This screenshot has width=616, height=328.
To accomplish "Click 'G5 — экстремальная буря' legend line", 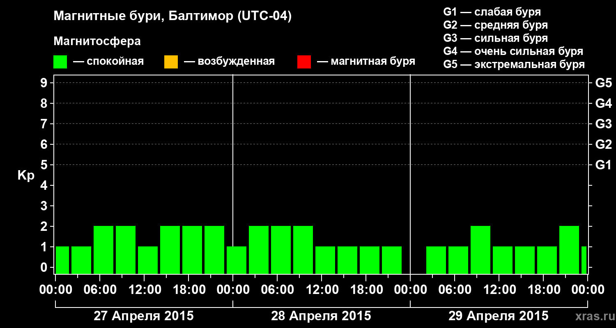I will pyautogui.click(x=514, y=64).
